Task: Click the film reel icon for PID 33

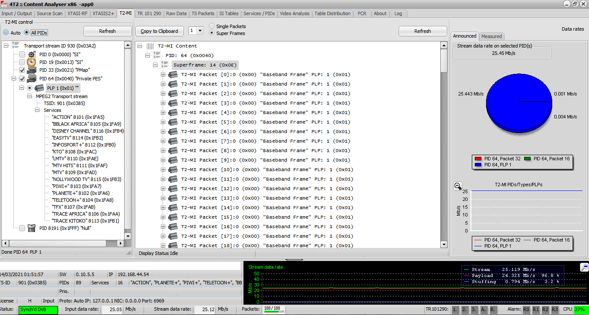Action: click(x=32, y=70)
